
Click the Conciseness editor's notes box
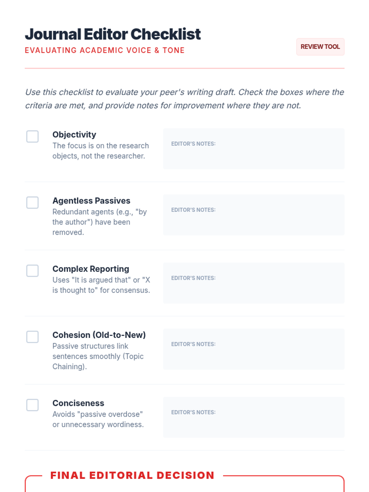254,418
